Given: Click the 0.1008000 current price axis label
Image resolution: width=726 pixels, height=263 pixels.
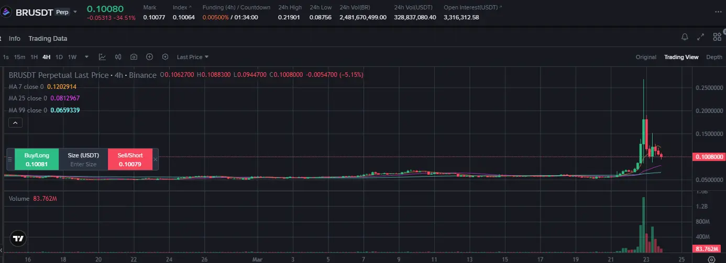Looking at the screenshot, I should [709, 157].
